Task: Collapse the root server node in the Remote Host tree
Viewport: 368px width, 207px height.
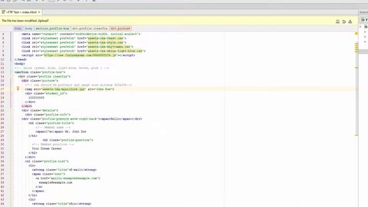Action: tap(361, 27)
